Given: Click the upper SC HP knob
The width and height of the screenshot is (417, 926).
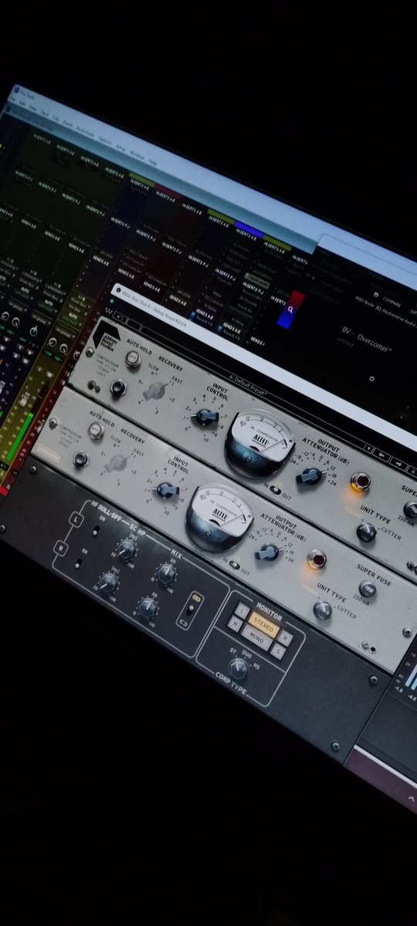Looking at the screenshot, I should coord(127,549).
